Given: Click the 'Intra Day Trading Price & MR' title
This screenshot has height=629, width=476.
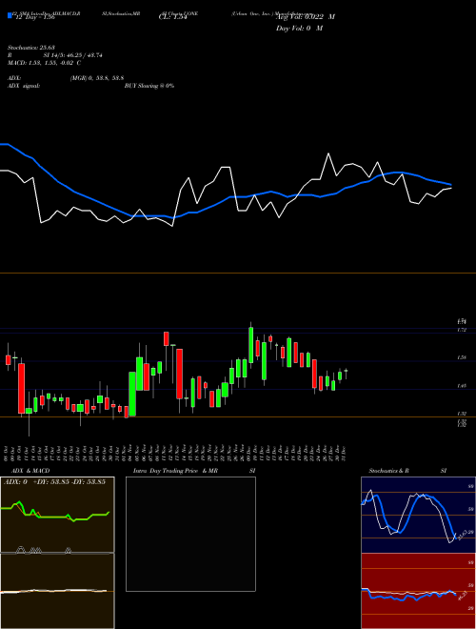Looking at the screenshot, I should point(176,471).
